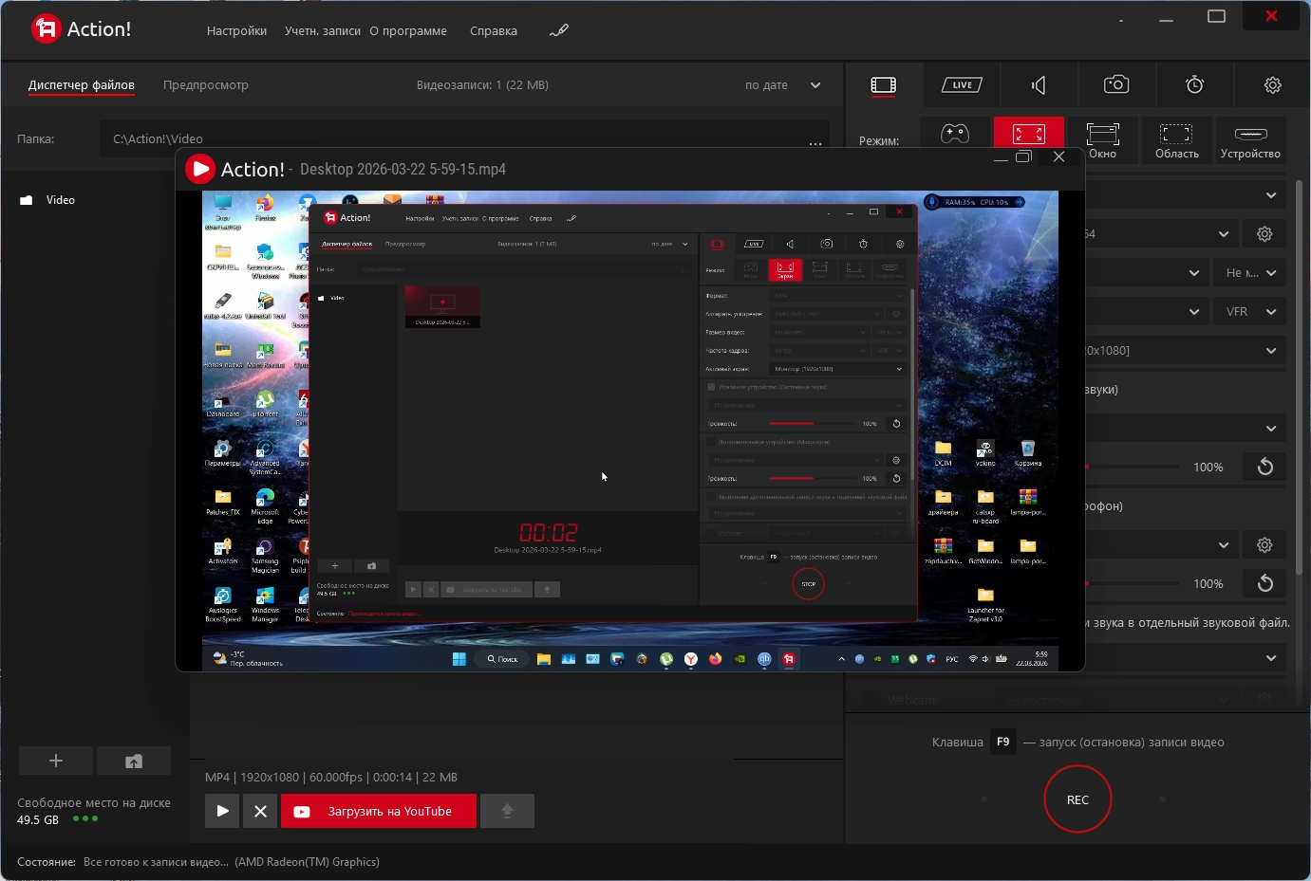Switch to the Предпросмотр tab

(206, 85)
